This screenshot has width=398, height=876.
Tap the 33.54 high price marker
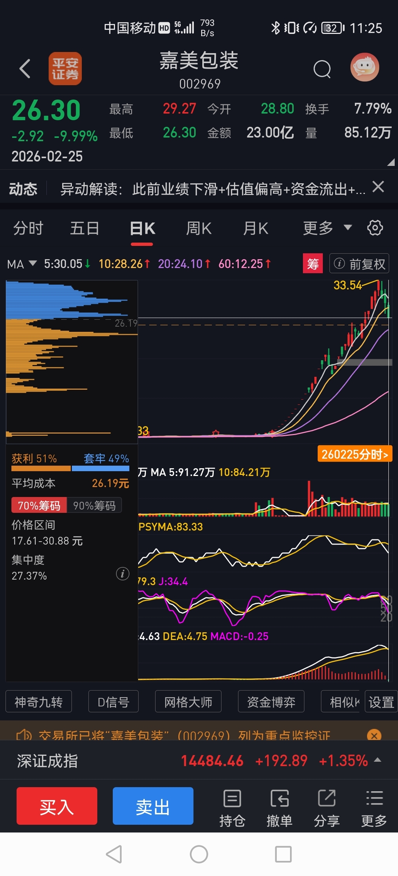348,285
